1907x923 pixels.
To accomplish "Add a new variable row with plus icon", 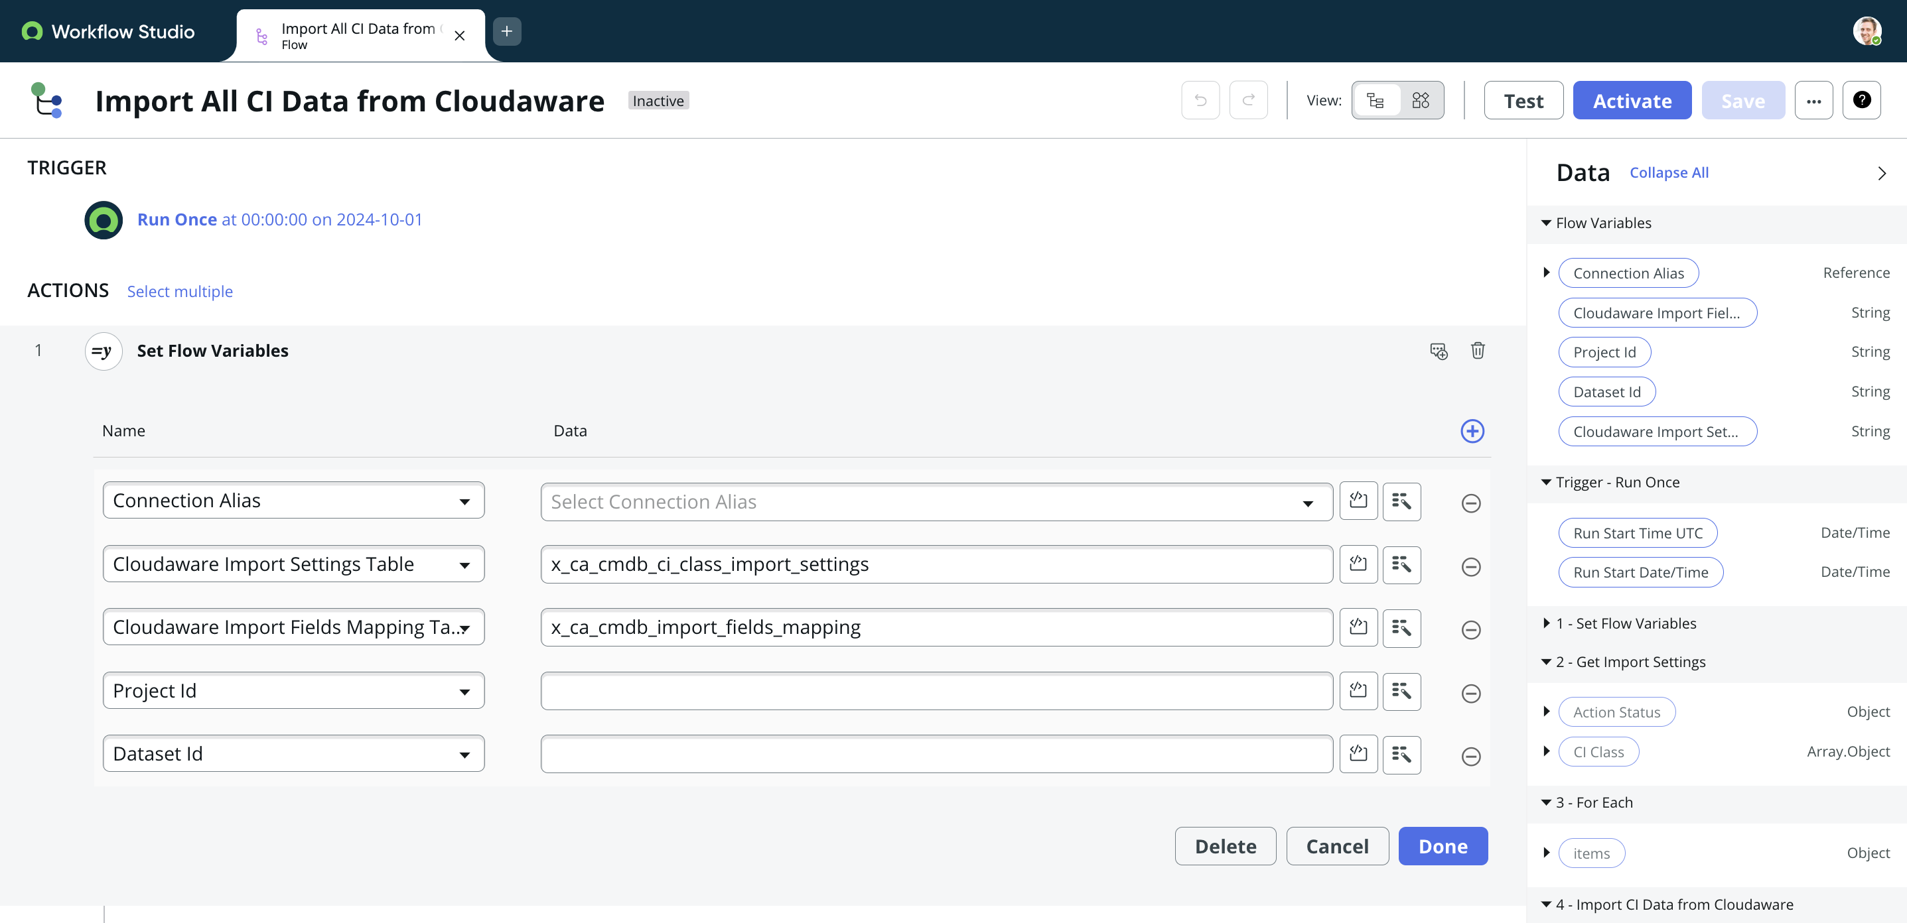I will click(1472, 431).
